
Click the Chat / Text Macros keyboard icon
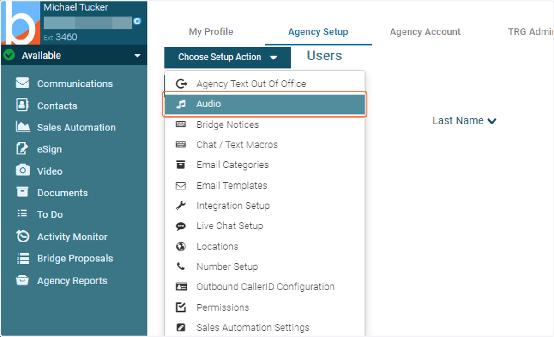point(181,144)
